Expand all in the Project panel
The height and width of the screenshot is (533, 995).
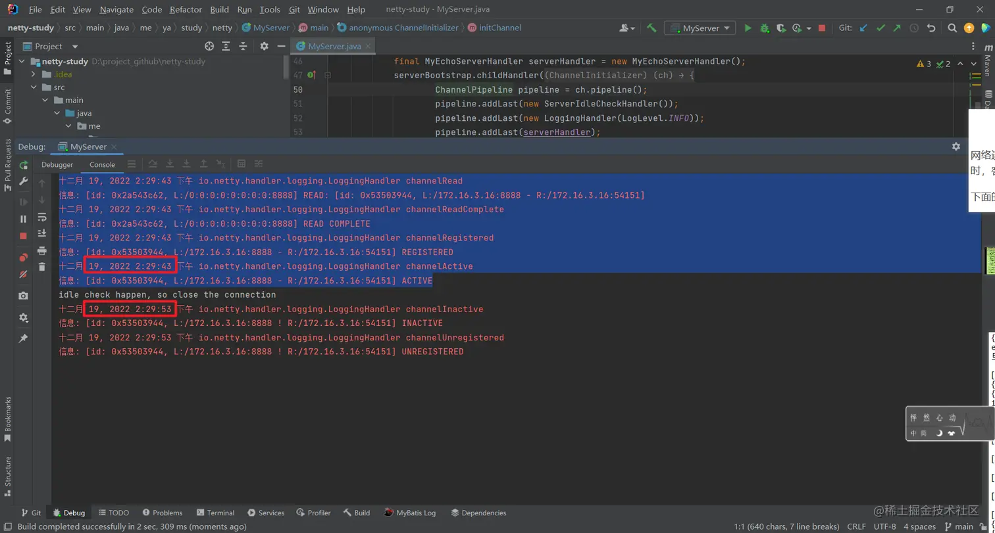pos(226,46)
